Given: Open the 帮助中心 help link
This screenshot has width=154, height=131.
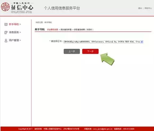Looking at the screenshot, I should pos(148,8).
